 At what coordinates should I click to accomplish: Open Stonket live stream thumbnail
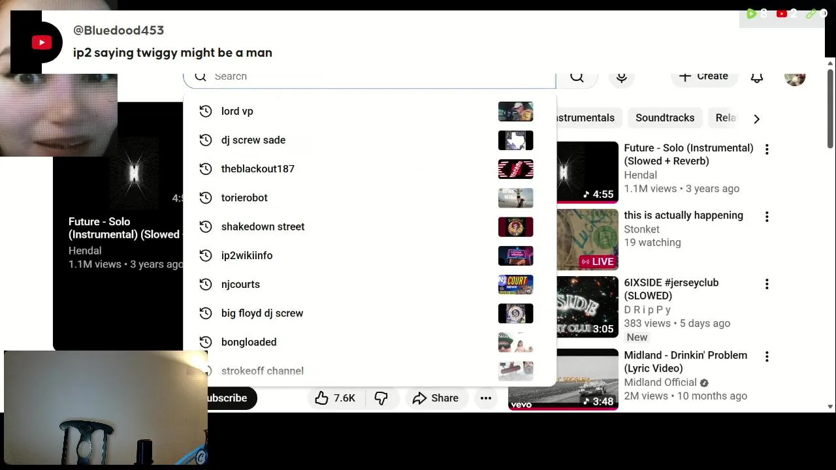point(587,239)
